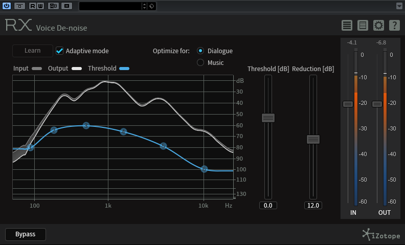
Task: Open the second list icon beside the gear
Action: click(363, 26)
